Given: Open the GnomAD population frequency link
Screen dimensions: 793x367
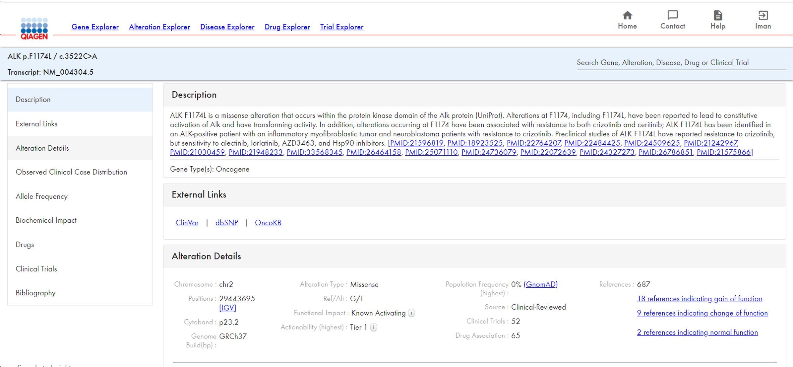Looking at the screenshot, I should [x=541, y=284].
